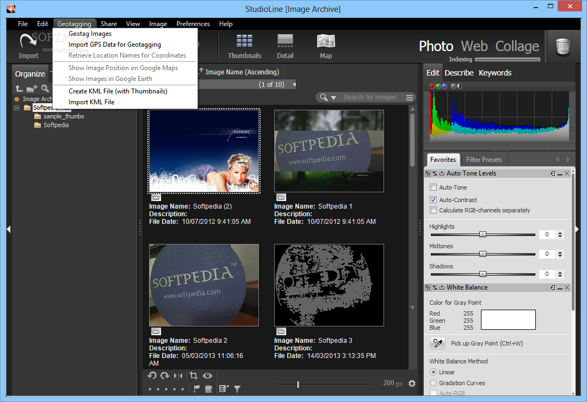587x402 pixels.
Task: Click the Import arrow icon
Action: tap(28, 40)
